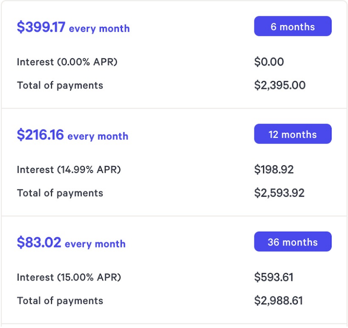Select the 6 months plan button
The height and width of the screenshot is (328, 348).
(x=292, y=27)
